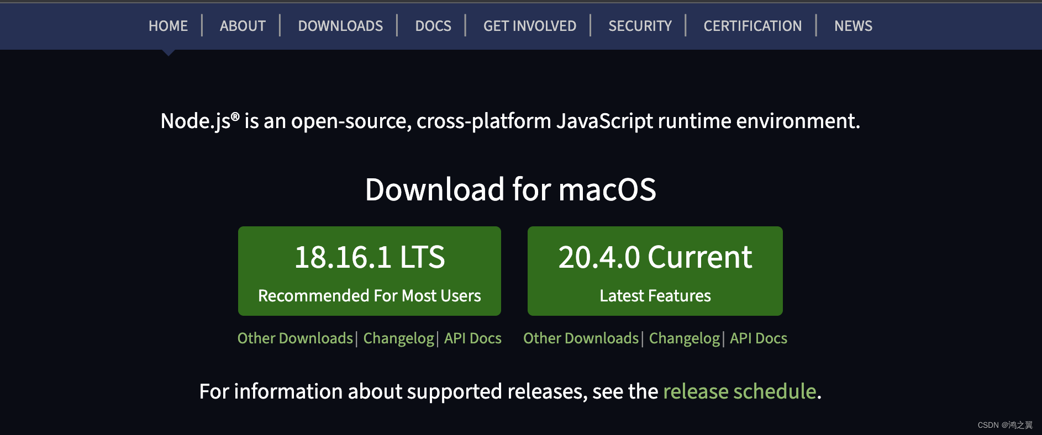The image size is (1042, 435).
Task: Open the HOME navigation item
Action: pos(168,26)
